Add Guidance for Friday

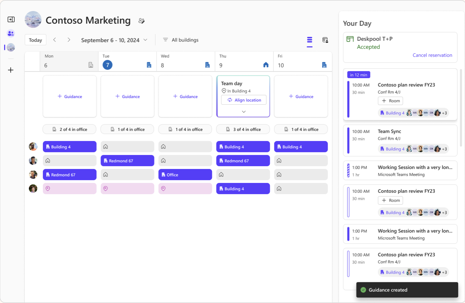point(301,96)
